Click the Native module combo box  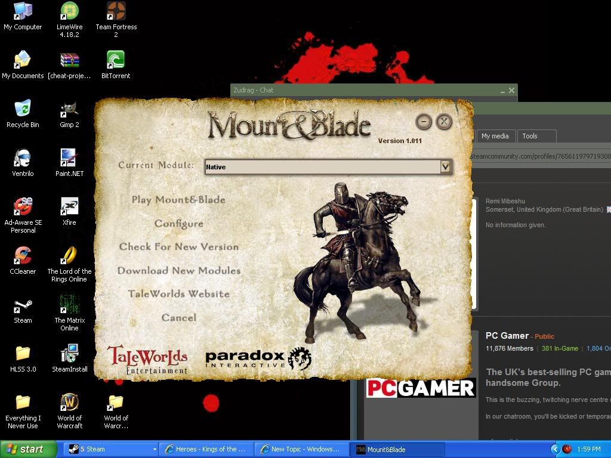[322, 167]
